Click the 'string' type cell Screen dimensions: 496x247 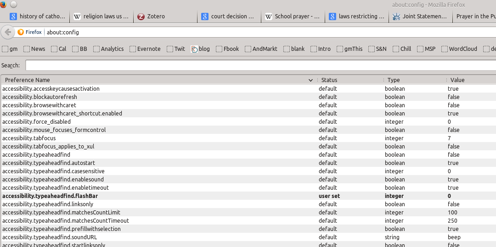392,237
